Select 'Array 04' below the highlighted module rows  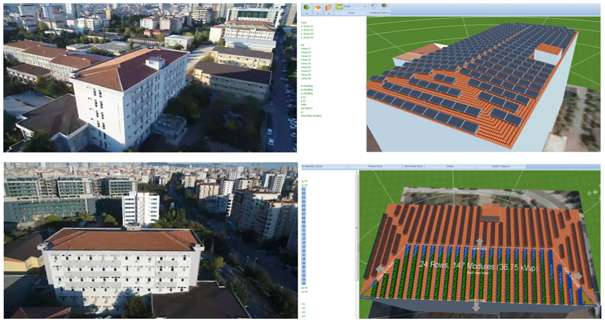[304, 292]
